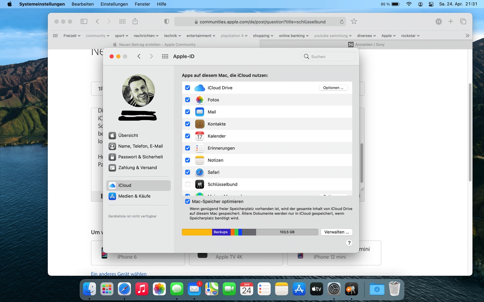Screen dimensions: 484x302
Task: Open iCloud Drive Optionen button
Action: pos(333,88)
